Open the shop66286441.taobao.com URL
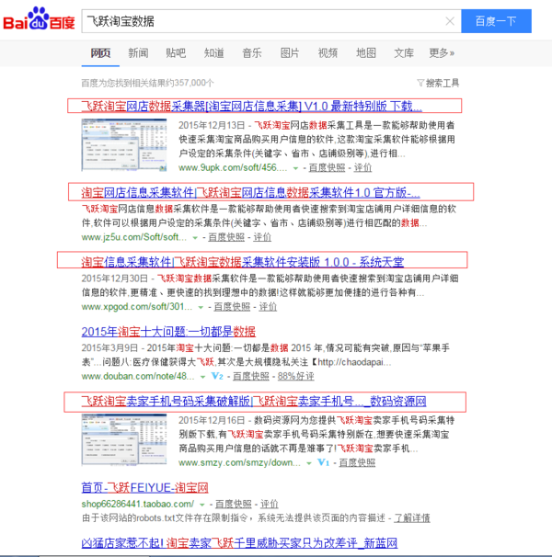Viewport: 552px width, 557px height. [x=138, y=504]
